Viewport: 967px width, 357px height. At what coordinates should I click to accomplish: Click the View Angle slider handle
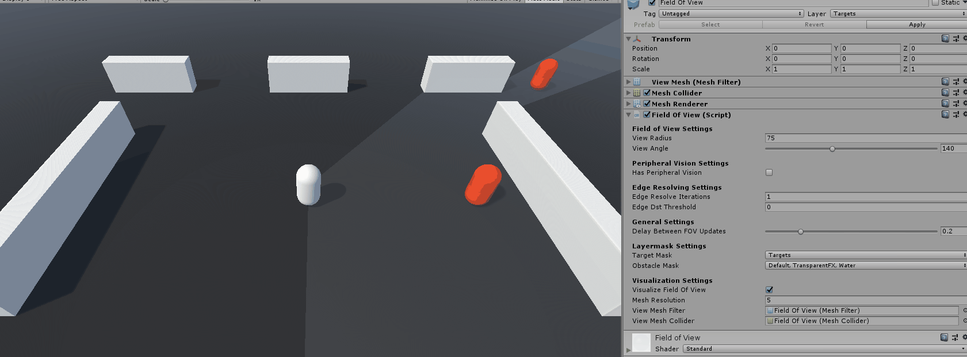point(832,149)
